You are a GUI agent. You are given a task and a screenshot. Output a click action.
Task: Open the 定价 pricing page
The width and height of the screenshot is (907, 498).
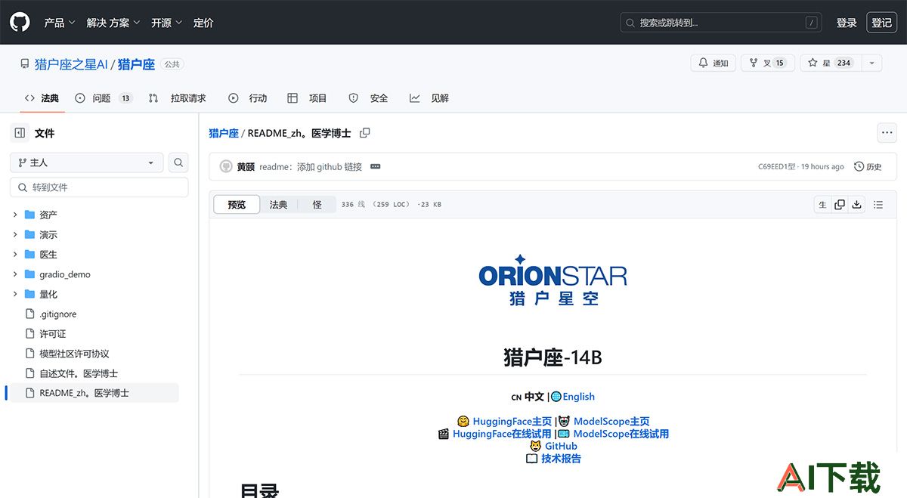pyautogui.click(x=203, y=23)
